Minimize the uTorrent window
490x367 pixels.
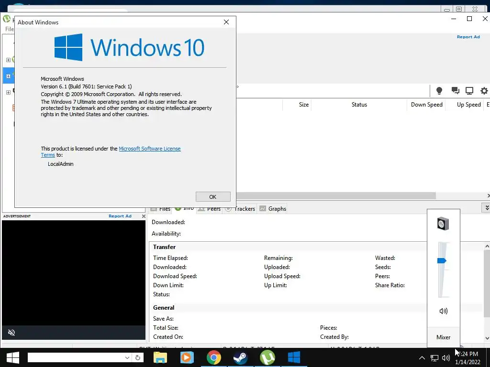[454, 19]
